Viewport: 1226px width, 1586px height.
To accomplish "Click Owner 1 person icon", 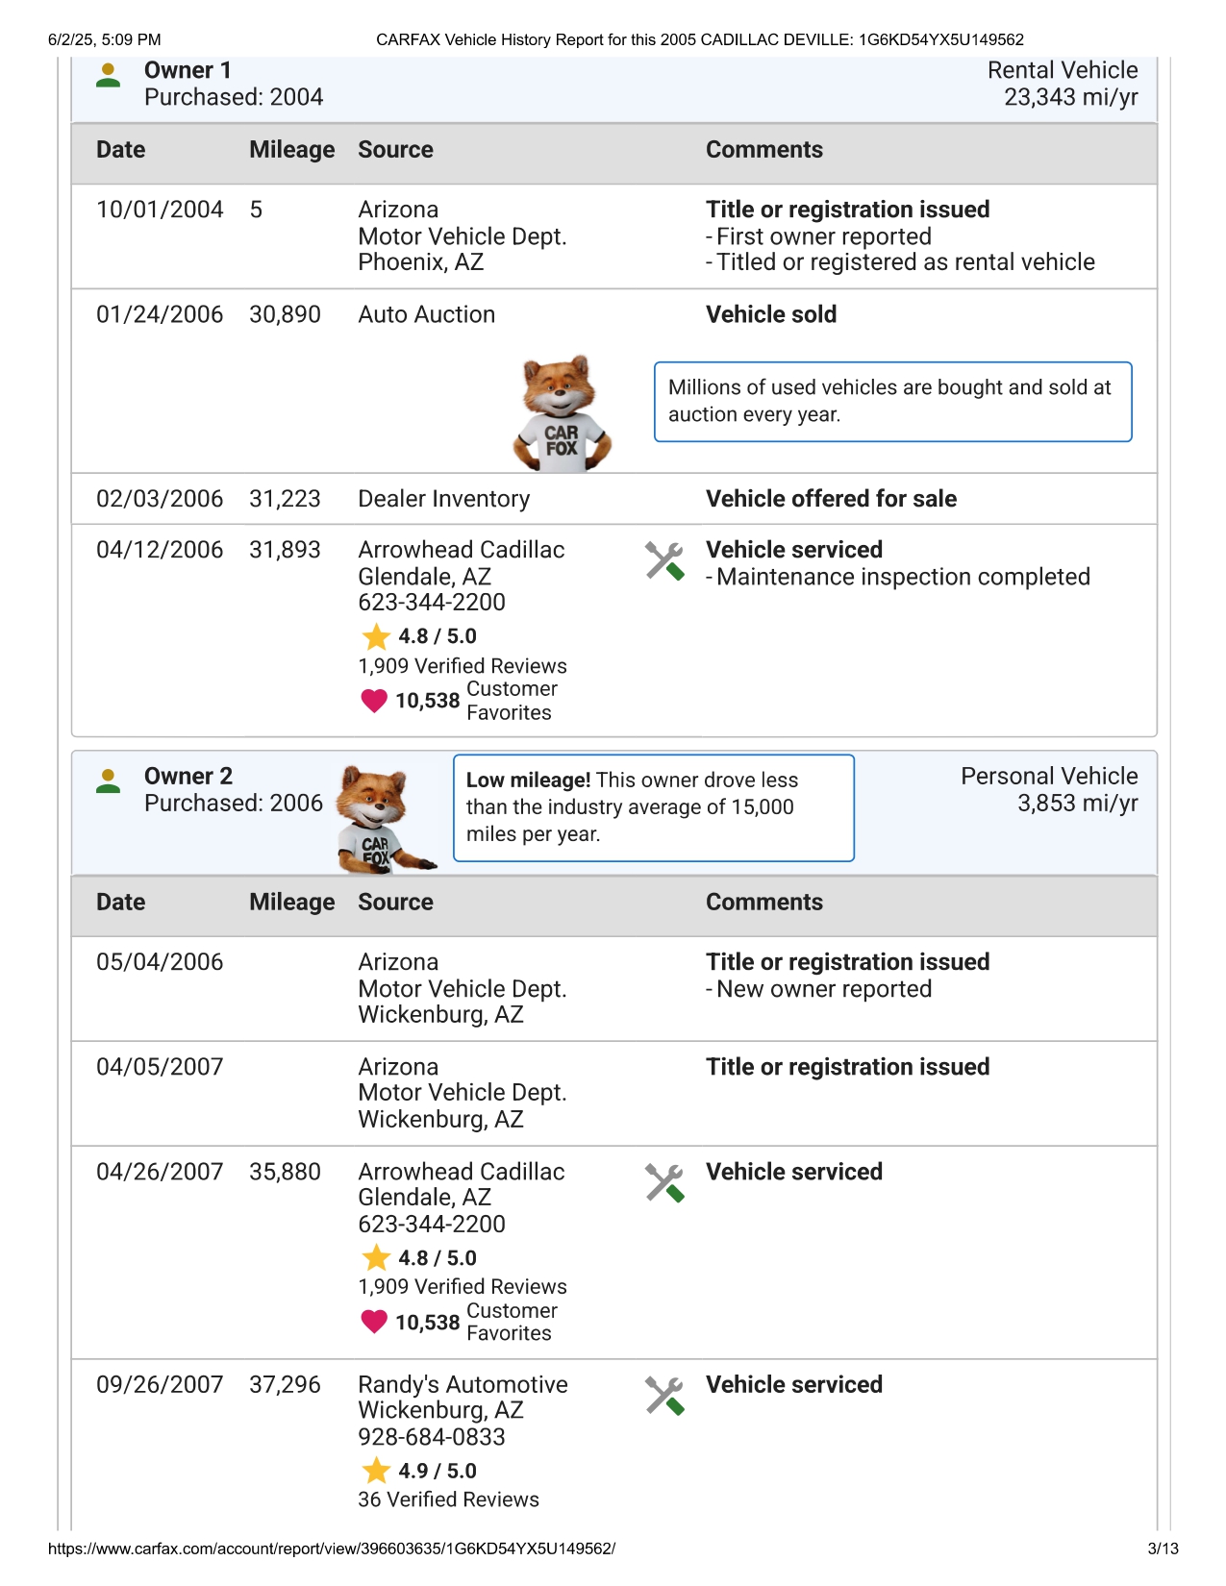I will (109, 76).
